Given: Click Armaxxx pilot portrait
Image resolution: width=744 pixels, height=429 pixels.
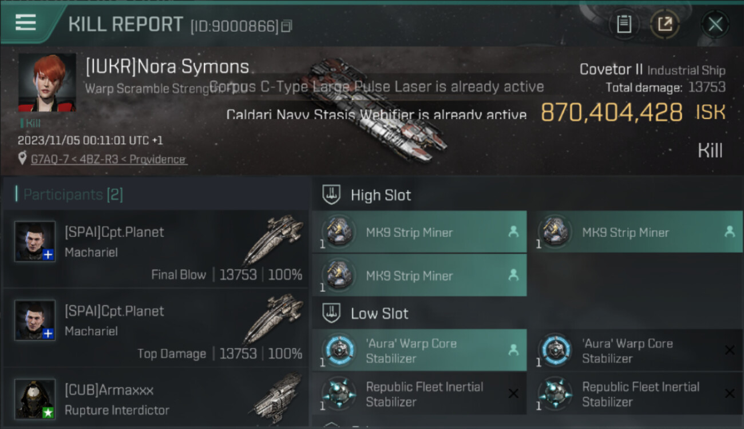Looking at the screenshot, I should 35,399.
